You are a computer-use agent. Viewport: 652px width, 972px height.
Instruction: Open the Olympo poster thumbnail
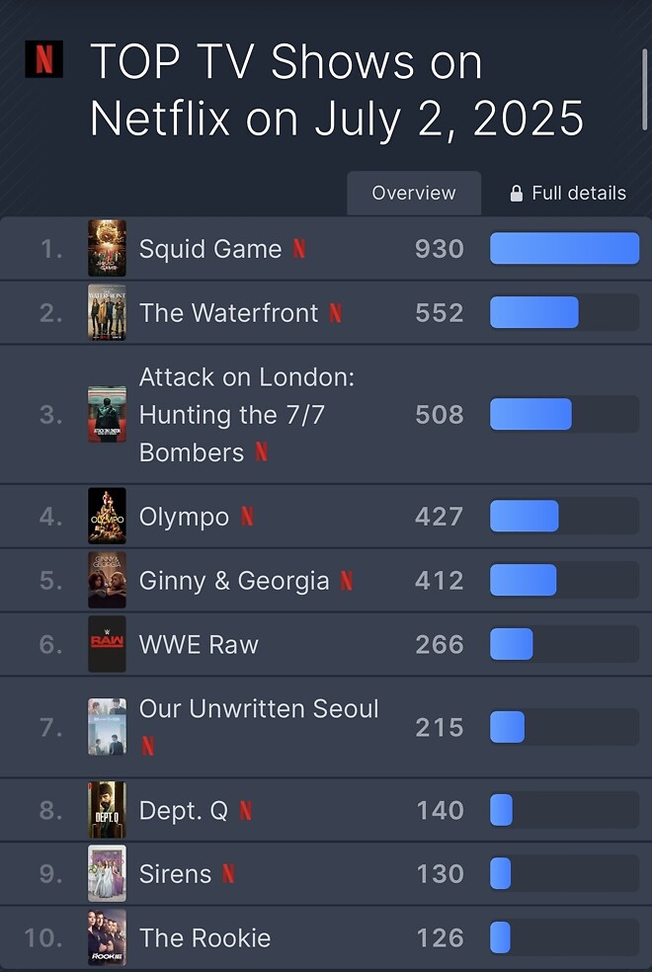coord(108,516)
